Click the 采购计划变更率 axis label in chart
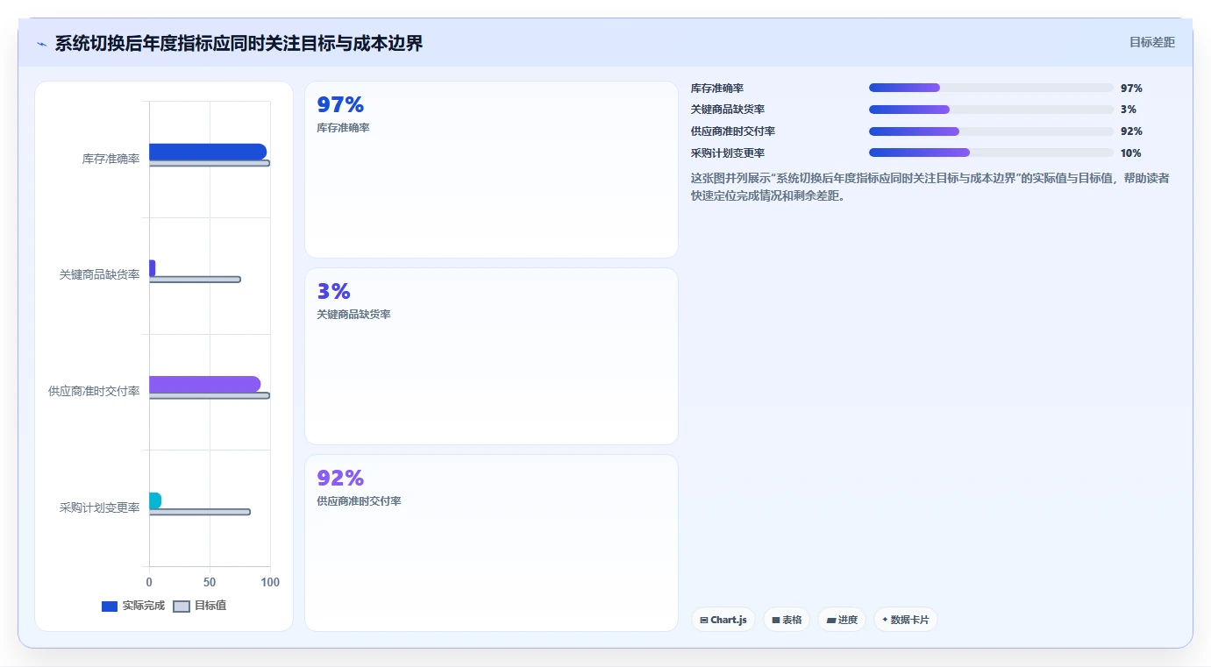Image resolution: width=1211 pixels, height=667 pixels. [x=99, y=507]
